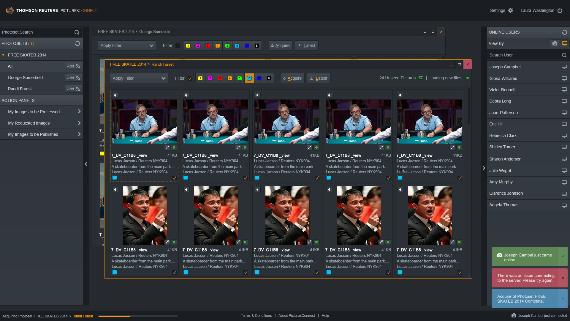Toggle checkmark on second poker image card
Viewport: 570px width, 321px height.
(x=246, y=178)
